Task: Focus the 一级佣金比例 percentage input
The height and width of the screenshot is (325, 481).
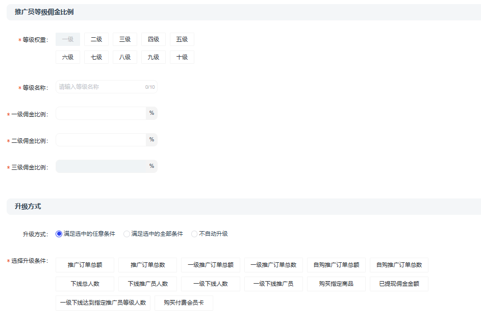Action: click(x=100, y=113)
